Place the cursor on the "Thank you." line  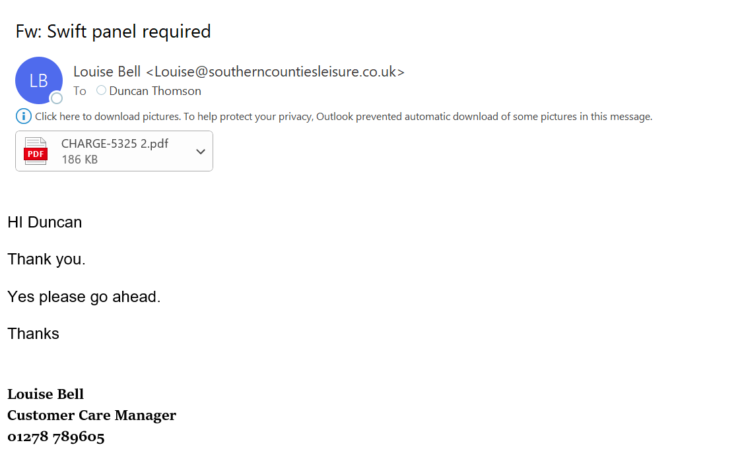[46, 259]
